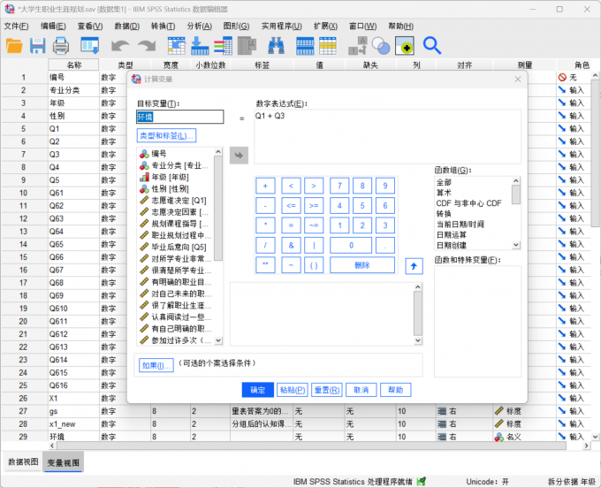Click the Show all variables plus icon

coord(405,46)
